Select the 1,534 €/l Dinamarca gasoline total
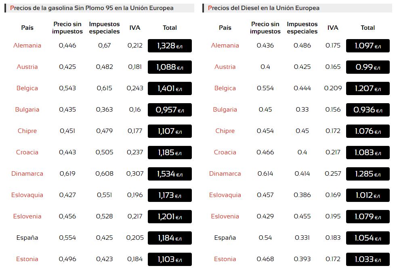Viewport: 397px width, 268px height. pyautogui.click(x=170, y=174)
